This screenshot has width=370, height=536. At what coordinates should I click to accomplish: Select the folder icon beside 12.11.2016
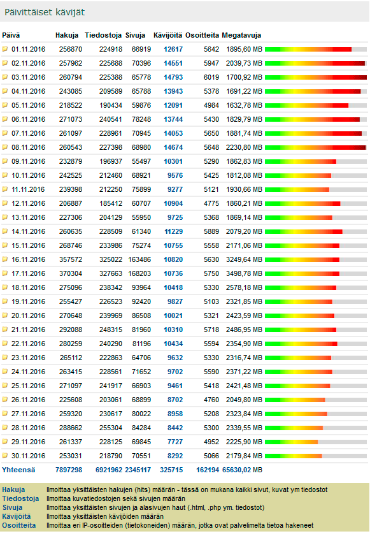(x=5, y=203)
